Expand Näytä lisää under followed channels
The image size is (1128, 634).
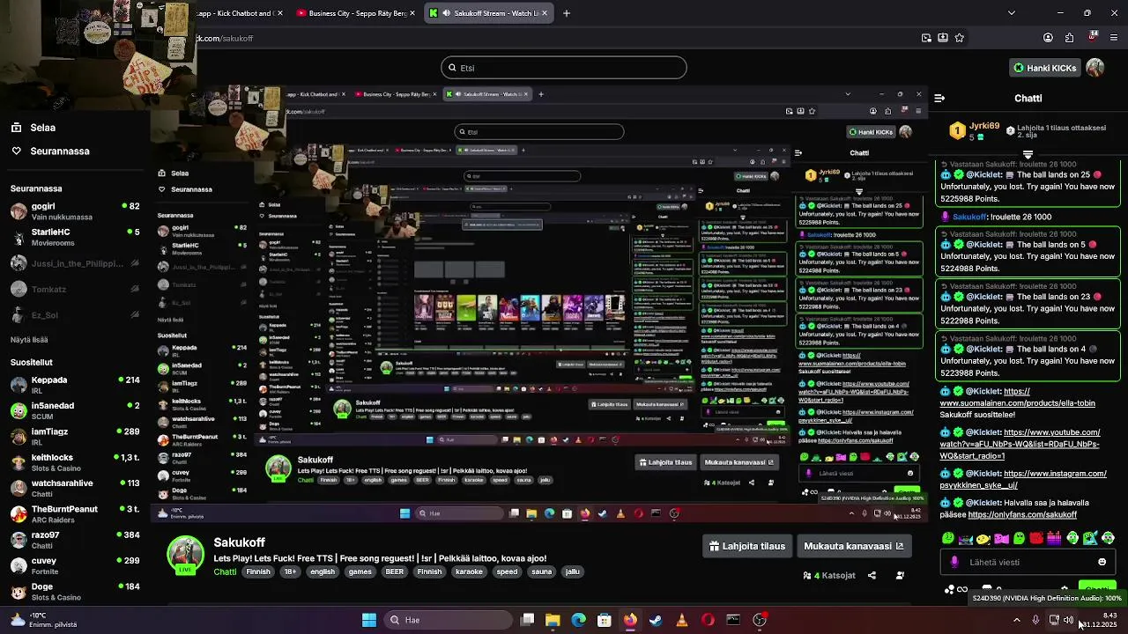pyautogui.click(x=29, y=340)
